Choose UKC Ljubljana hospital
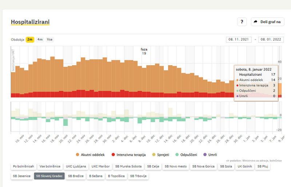Screen dimensions: 291x187 [x=76, y=166]
